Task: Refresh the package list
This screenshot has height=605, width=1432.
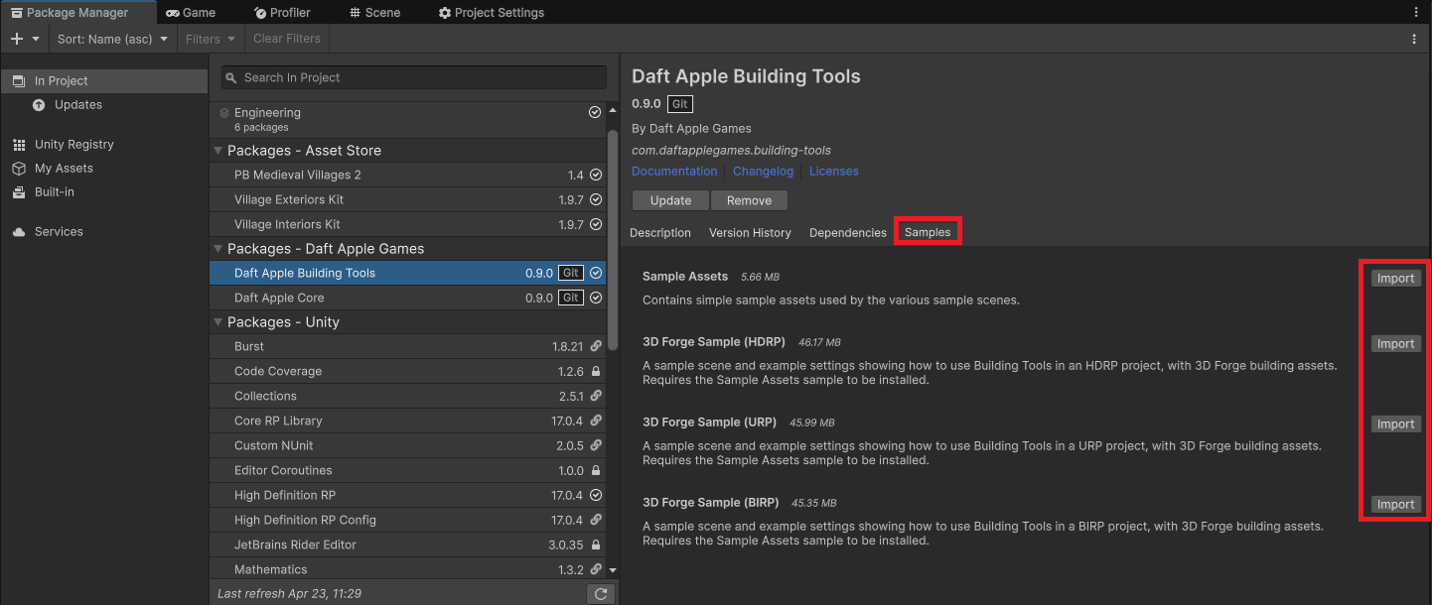Action: pyautogui.click(x=600, y=593)
